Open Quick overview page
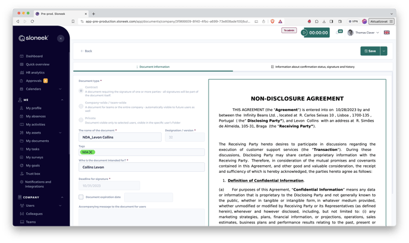409x243 pixels. click(37, 64)
